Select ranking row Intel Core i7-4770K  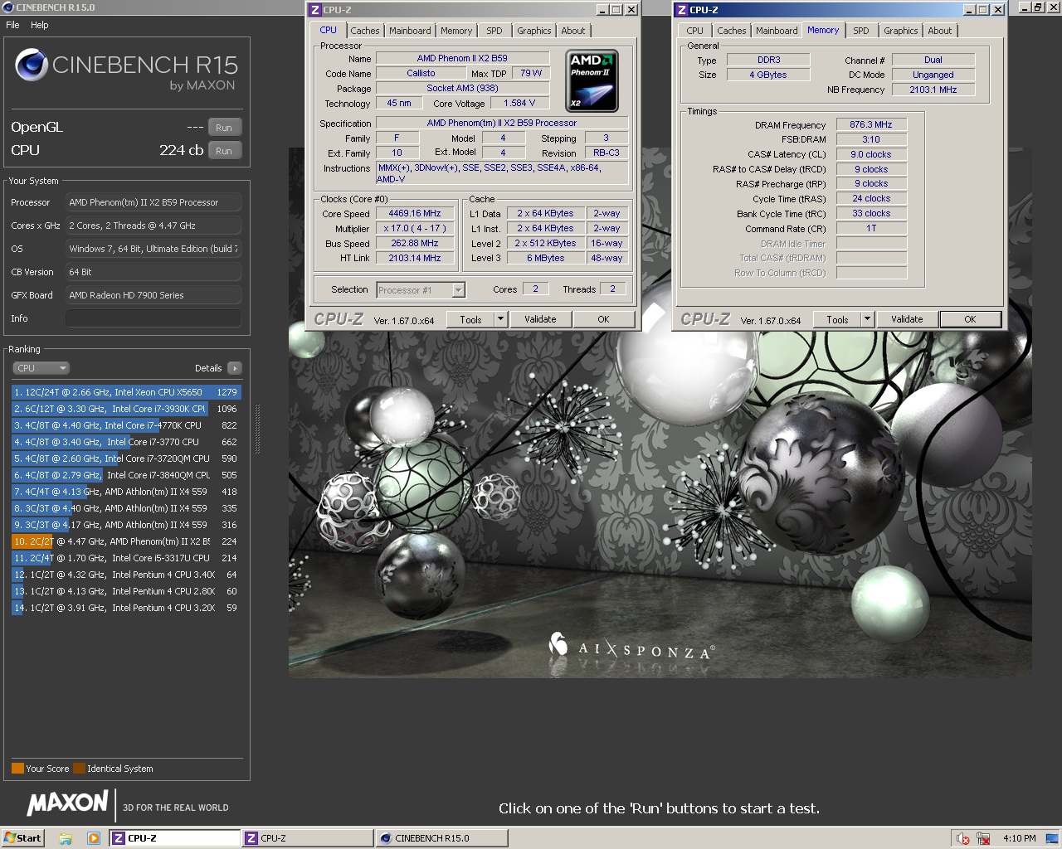[x=126, y=425]
